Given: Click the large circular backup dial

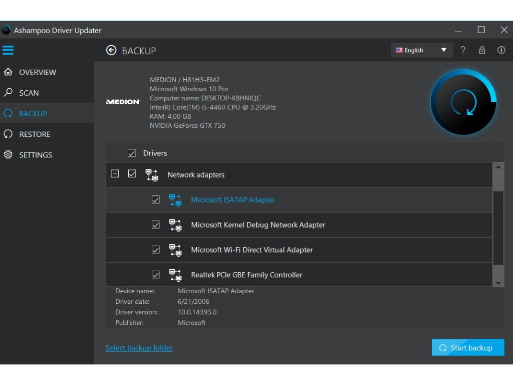Looking at the screenshot, I should [x=463, y=103].
